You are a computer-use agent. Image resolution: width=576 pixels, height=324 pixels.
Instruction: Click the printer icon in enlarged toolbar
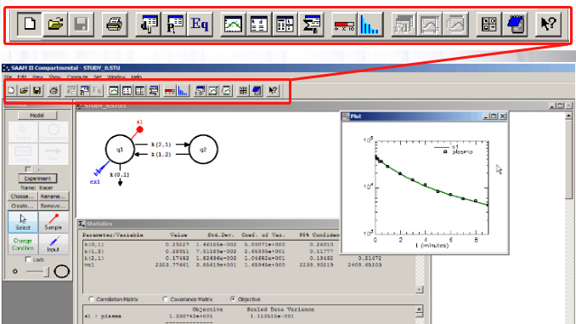click(114, 25)
